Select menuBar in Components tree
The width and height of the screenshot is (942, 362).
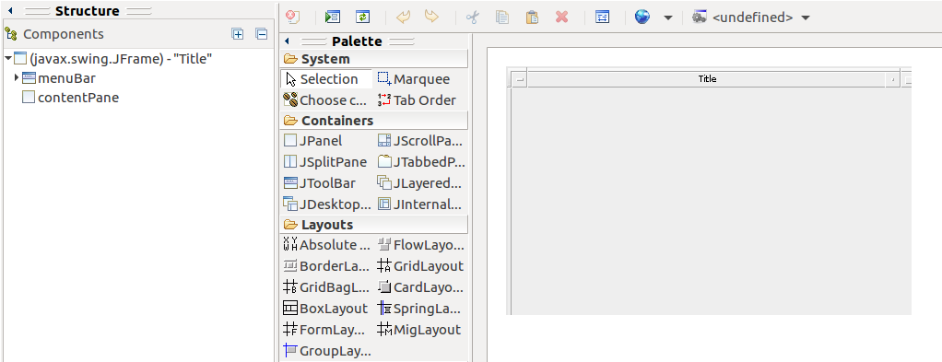66,78
